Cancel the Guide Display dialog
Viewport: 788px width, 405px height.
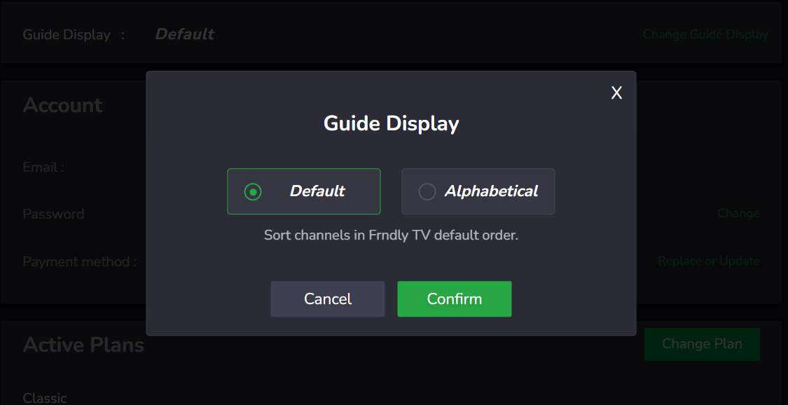coord(327,298)
